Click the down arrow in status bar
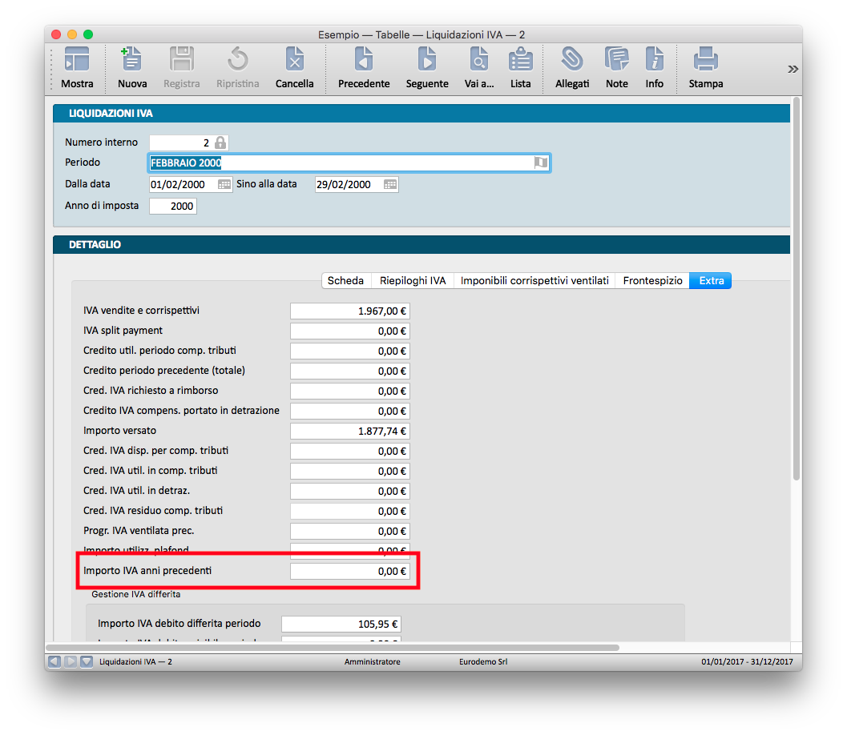Image resolution: width=847 pixels, height=735 pixels. (x=86, y=661)
